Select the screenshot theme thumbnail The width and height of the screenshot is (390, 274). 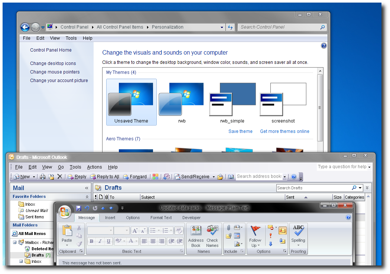(x=283, y=102)
